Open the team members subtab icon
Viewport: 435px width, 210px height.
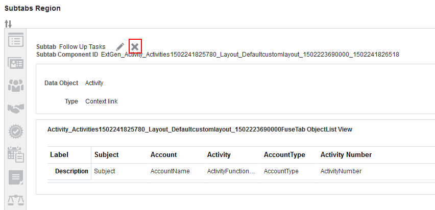16,86
